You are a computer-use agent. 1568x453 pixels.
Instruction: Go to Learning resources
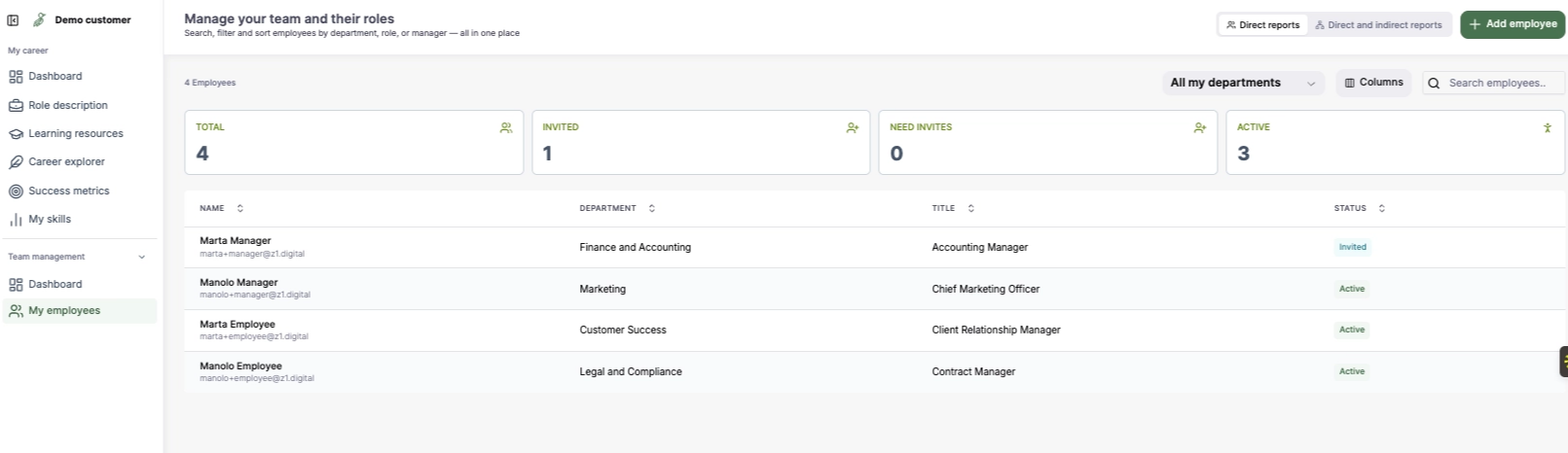click(76, 133)
